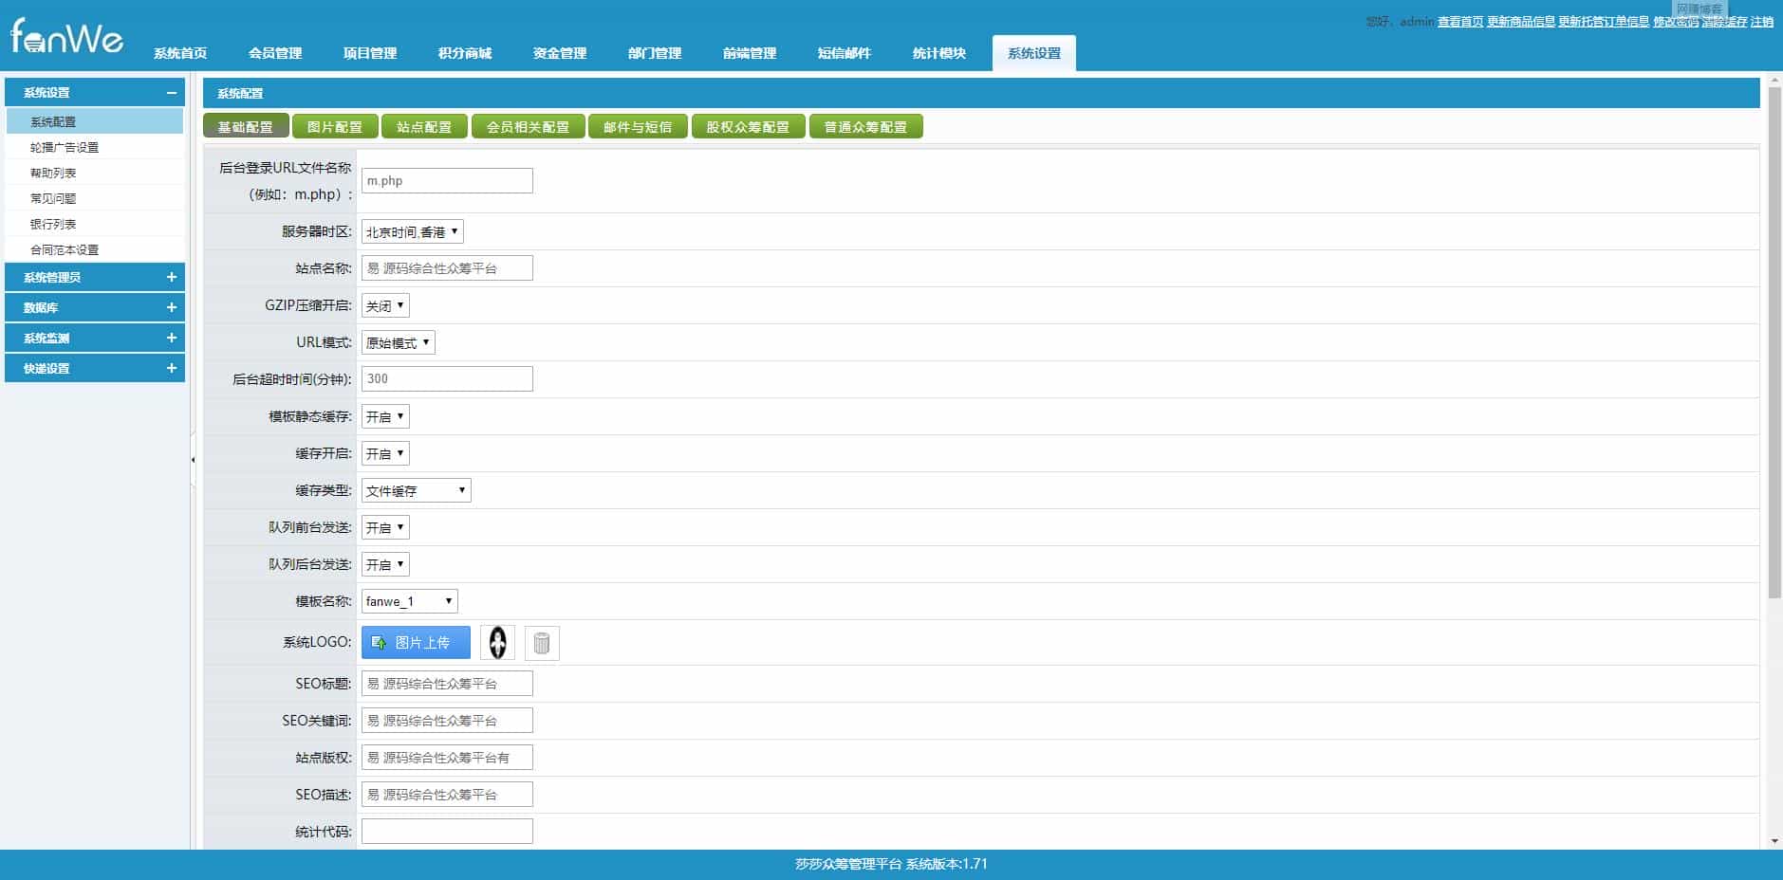
Task: Open 会员管理 in top navigation
Action: tap(275, 53)
